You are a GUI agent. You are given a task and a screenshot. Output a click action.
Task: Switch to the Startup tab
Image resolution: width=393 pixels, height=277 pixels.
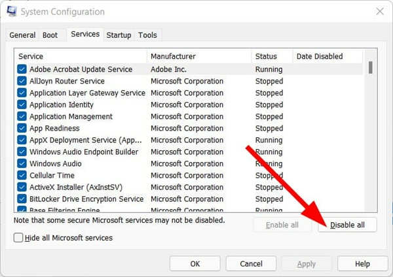click(x=119, y=35)
